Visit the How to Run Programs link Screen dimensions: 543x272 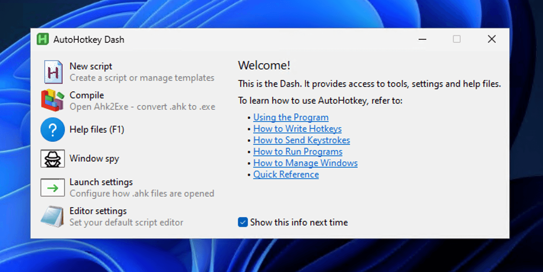(298, 152)
